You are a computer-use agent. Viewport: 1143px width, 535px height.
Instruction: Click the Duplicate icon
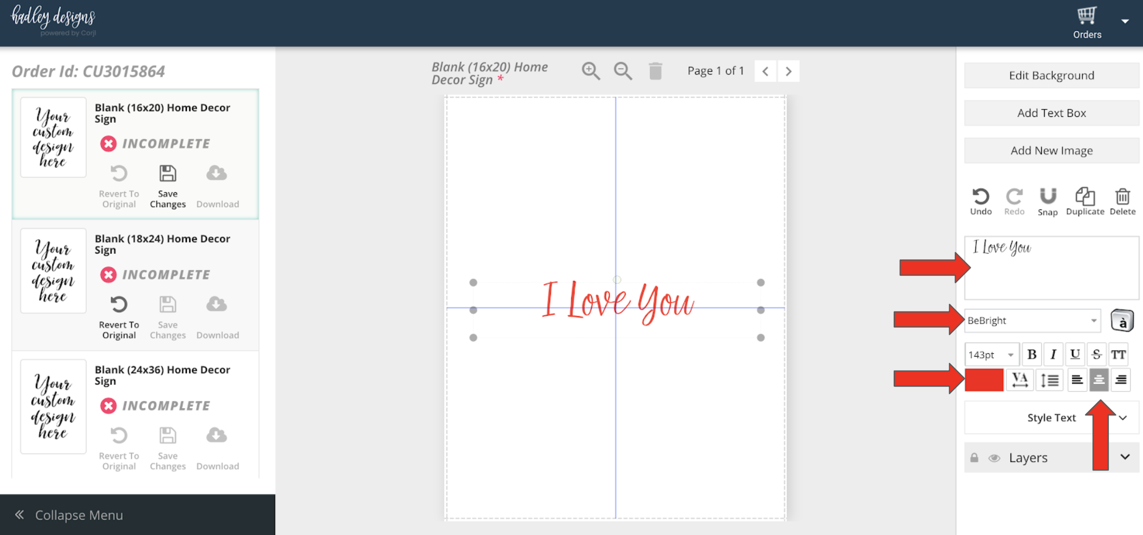click(x=1085, y=197)
